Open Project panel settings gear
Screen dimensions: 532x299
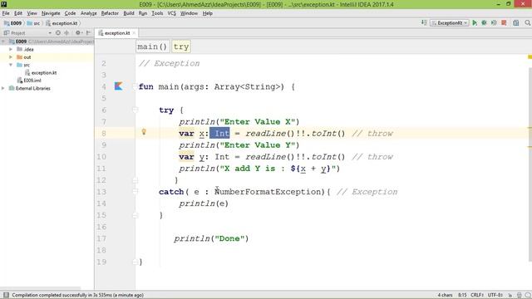point(78,33)
